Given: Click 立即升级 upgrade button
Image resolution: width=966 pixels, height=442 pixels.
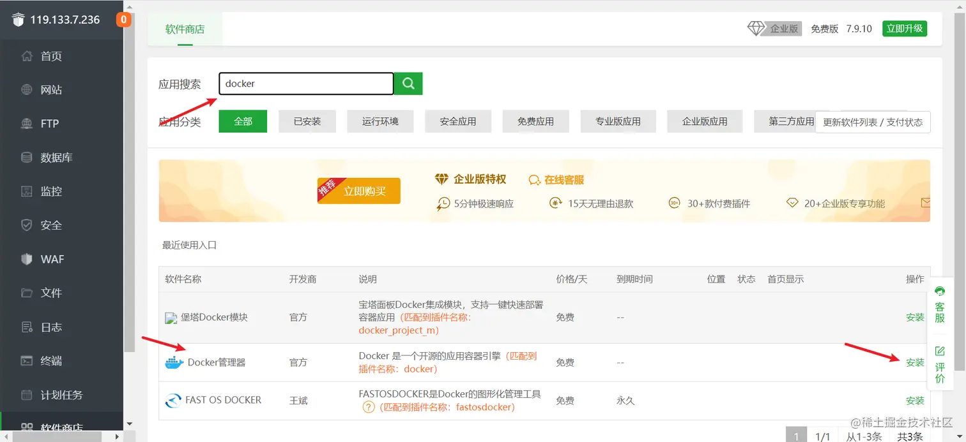Looking at the screenshot, I should click(905, 29).
